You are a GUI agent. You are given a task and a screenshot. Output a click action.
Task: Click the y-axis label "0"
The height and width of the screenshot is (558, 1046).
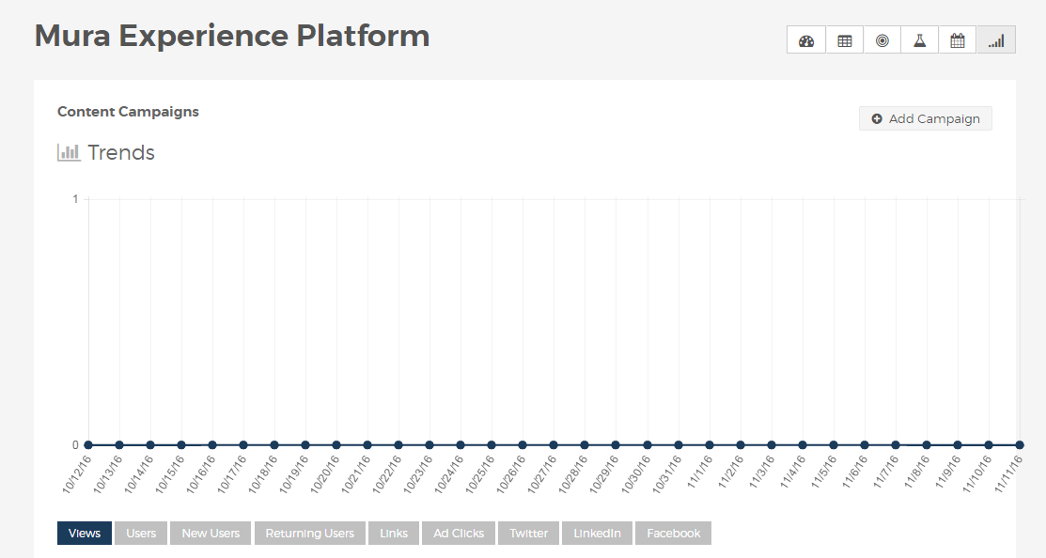[x=75, y=444]
